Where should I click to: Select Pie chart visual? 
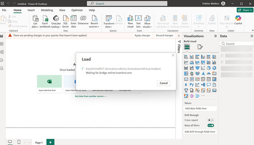[x=209, y=68]
